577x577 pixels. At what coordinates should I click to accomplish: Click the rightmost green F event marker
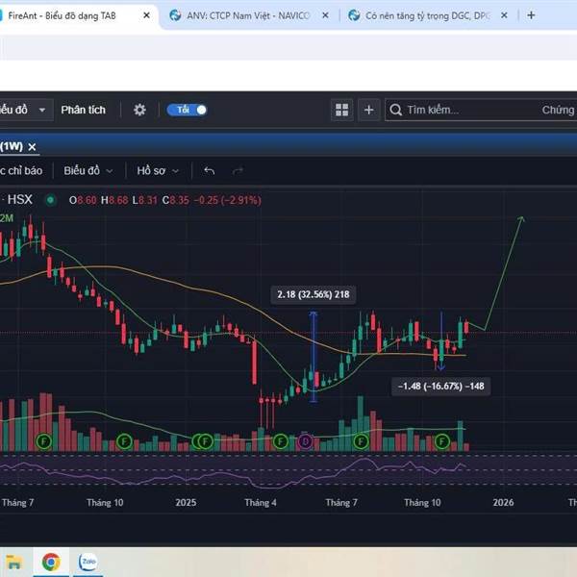pos(442,441)
